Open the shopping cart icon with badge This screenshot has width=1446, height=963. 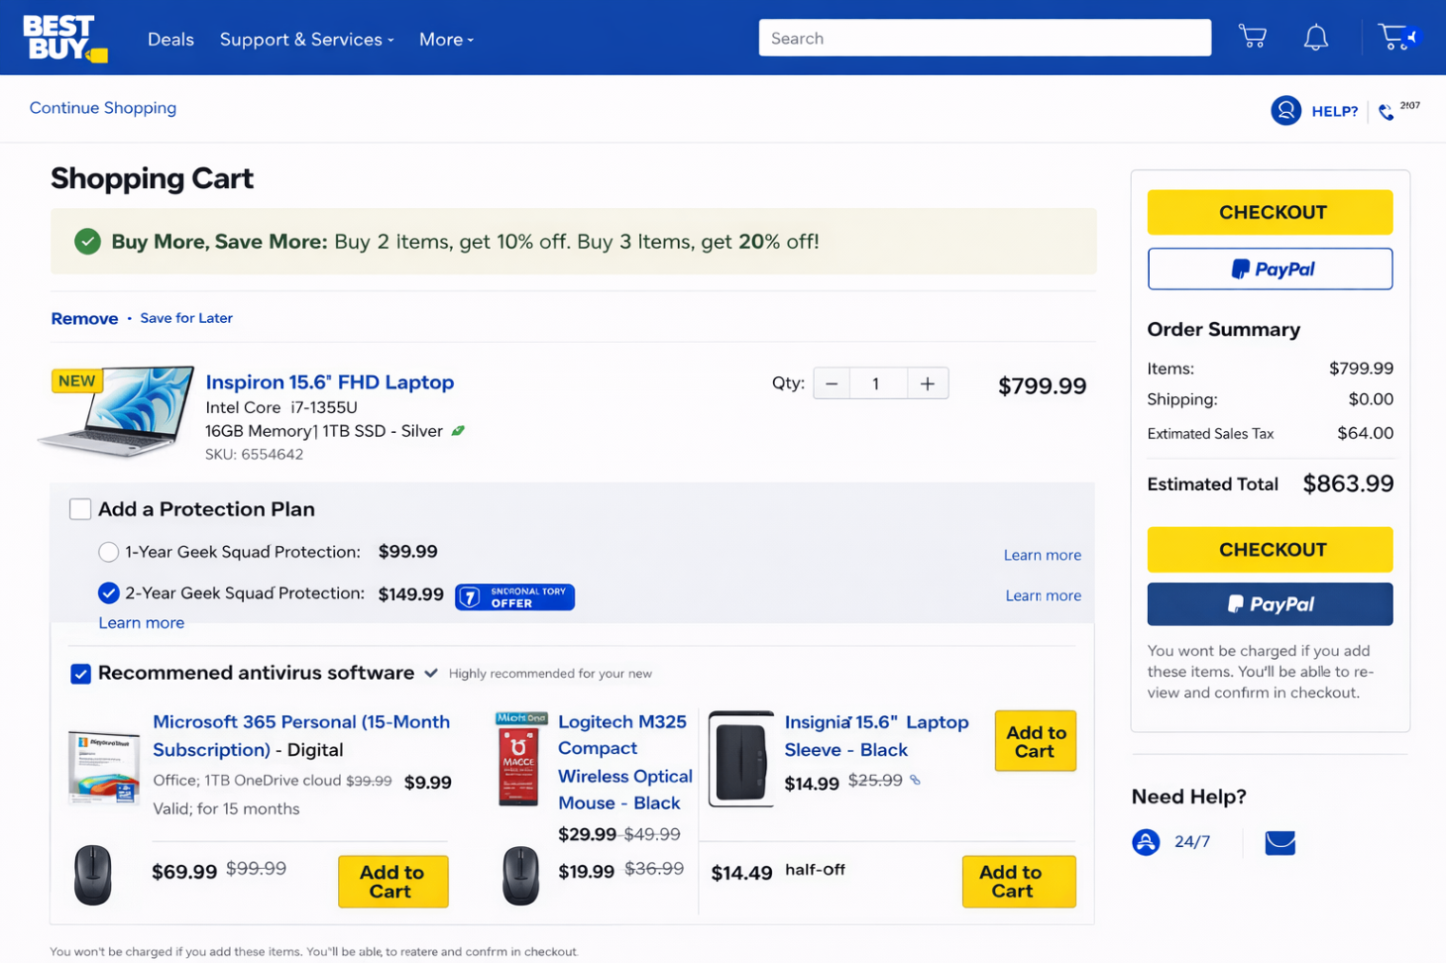[1398, 36]
